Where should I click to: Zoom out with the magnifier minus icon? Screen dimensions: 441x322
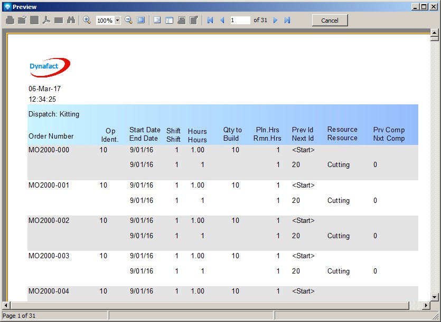[x=128, y=20]
